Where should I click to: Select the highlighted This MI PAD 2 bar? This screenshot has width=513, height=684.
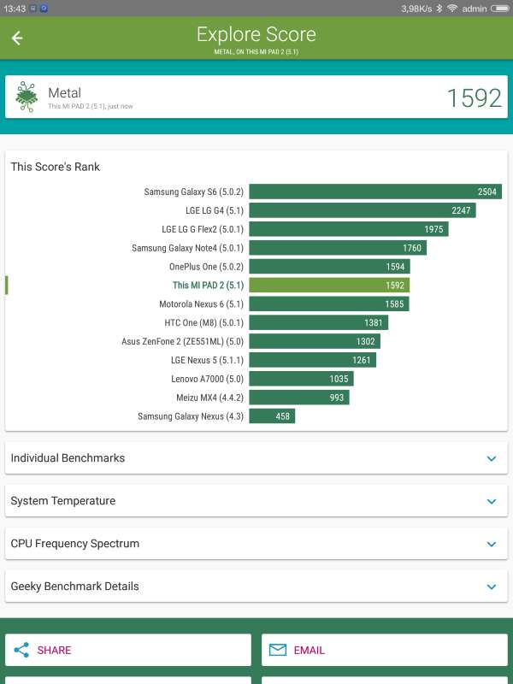[x=329, y=286]
